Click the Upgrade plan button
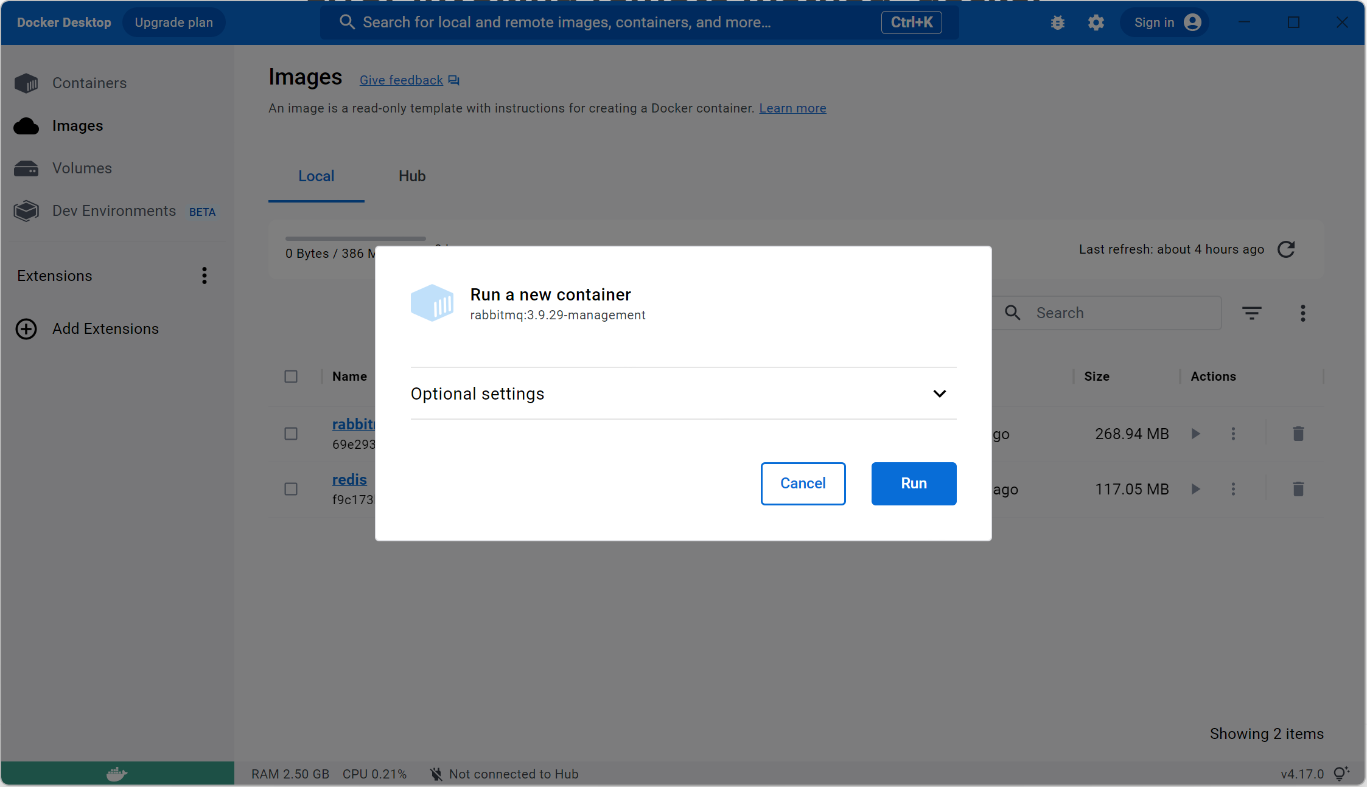1367x787 pixels. pyautogui.click(x=173, y=23)
